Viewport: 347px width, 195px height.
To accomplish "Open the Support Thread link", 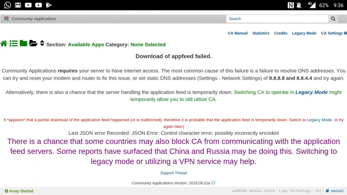I will (x=173, y=173).
